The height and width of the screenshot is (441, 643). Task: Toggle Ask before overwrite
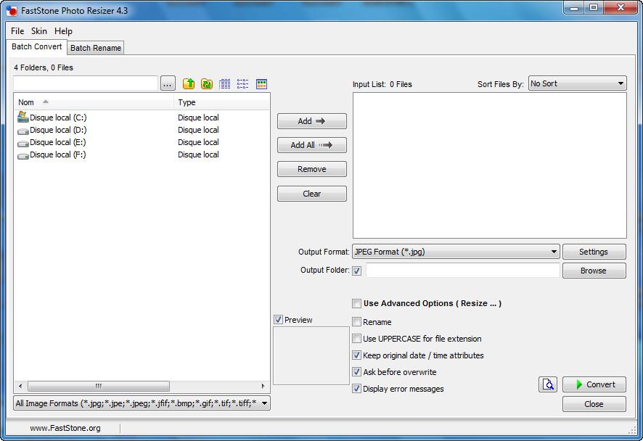(x=356, y=372)
